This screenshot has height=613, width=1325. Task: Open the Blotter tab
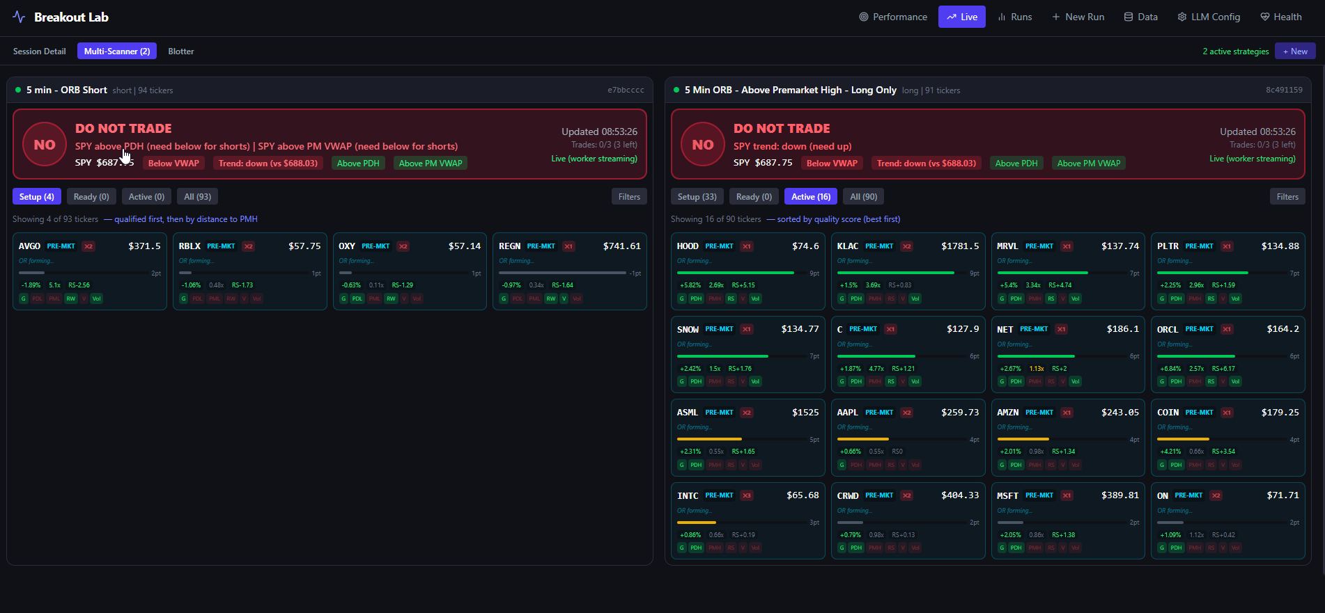tap(181, 51)
